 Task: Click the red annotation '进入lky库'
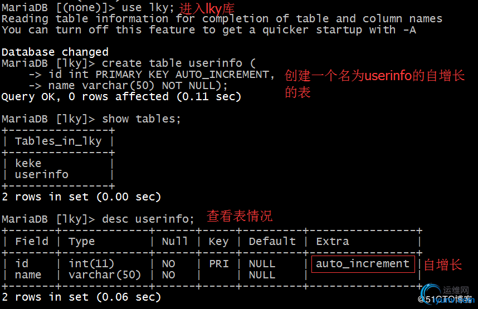point(207,9)
